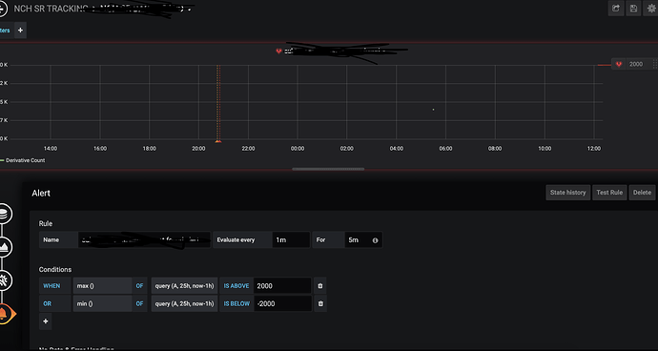Add a filter with the plus button
658x351 pixels.
[20, 31]
